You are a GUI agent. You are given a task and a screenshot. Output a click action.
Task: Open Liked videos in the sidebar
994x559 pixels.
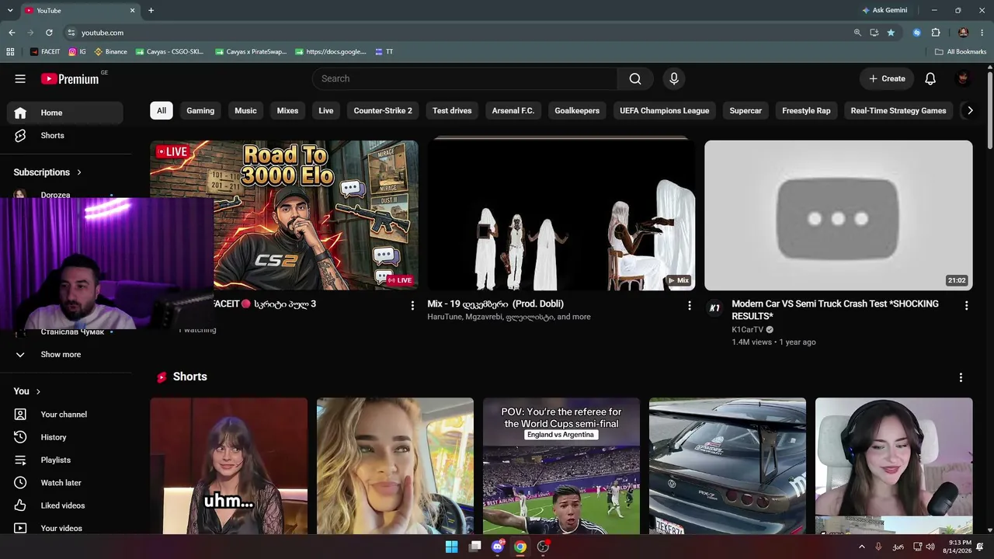tap(65, 505)
